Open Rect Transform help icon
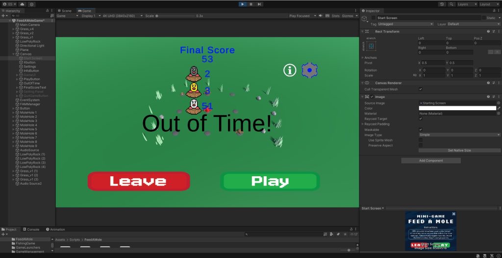The image size is (502, 258). (488, 31)
